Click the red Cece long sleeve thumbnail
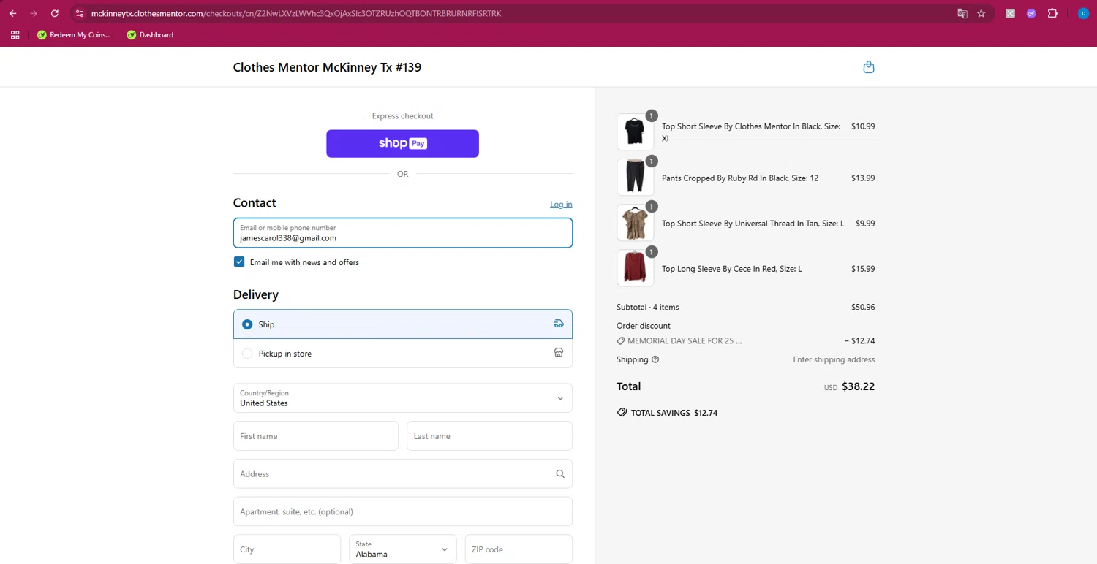The image size is (1097, 564). [635, 268]
